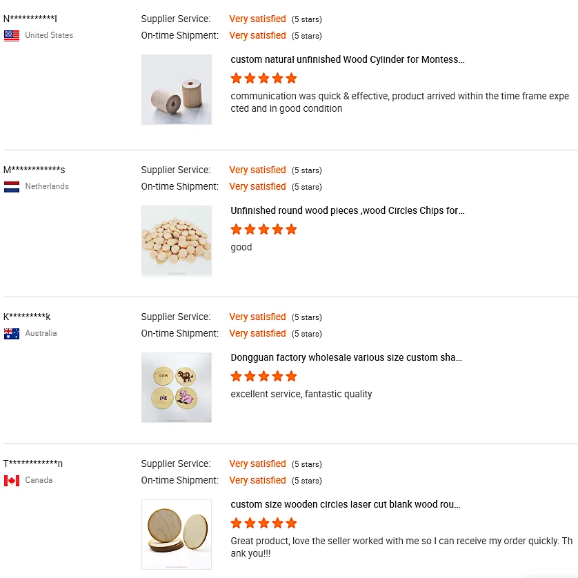This screenshot has height=578, width=578.
Task: Open the laser cut wooden circles thumbnail
Action: pyautogui.click(x=177, y=535)
